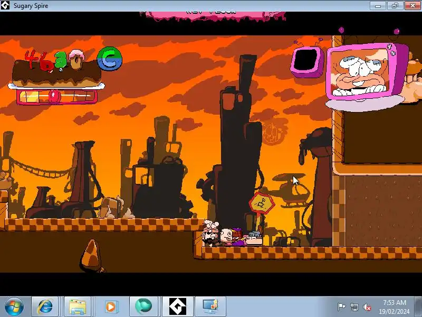
Task: Click the muted volume tray icon
Action: coord(367,307)
